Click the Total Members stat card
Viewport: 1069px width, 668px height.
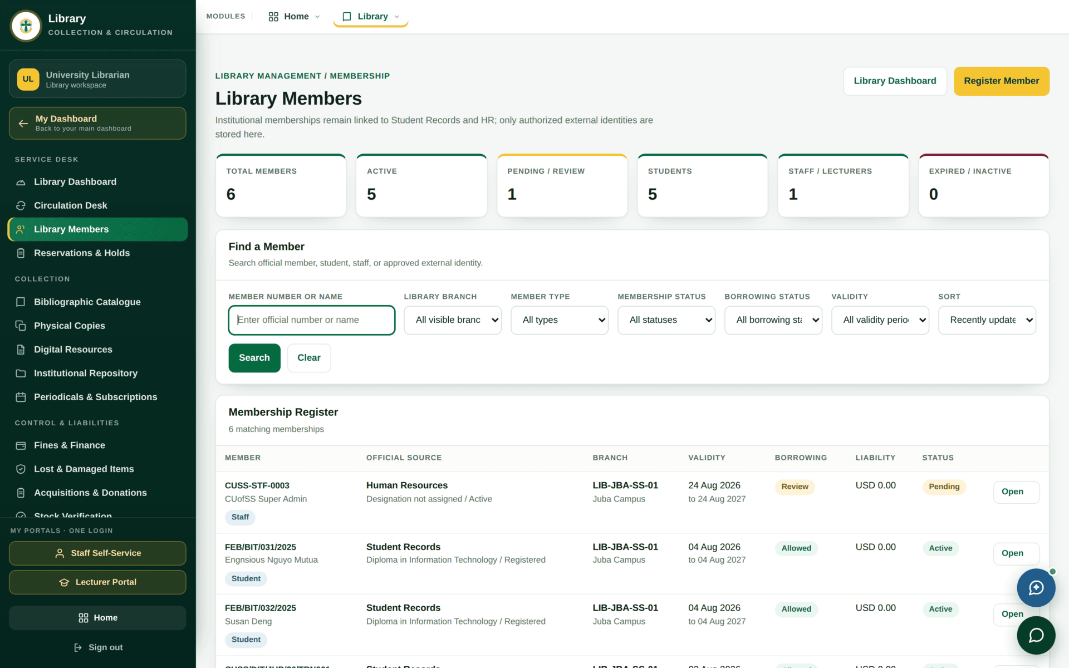(281, 185)
